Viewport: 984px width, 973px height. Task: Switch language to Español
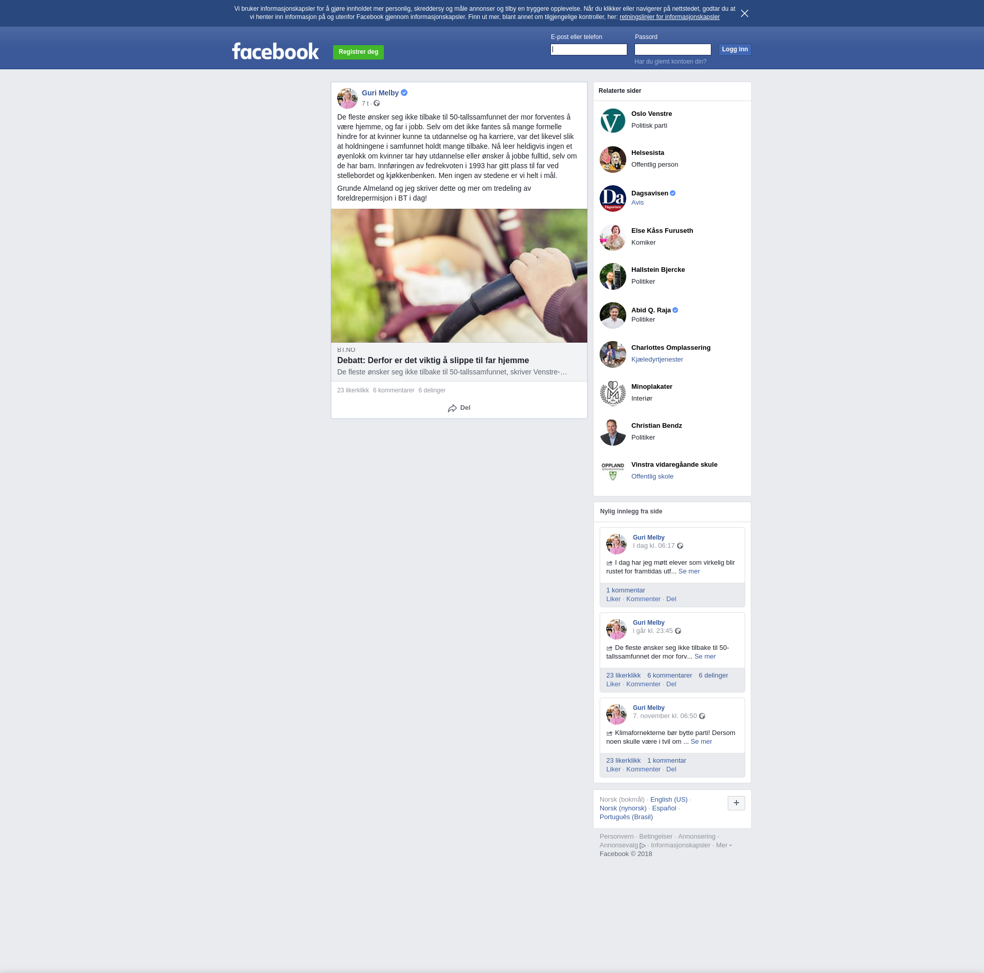click(x=664, y=808)
